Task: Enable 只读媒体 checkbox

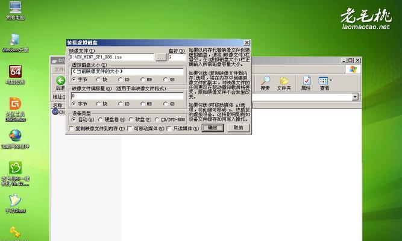Action: coord(169,128)
